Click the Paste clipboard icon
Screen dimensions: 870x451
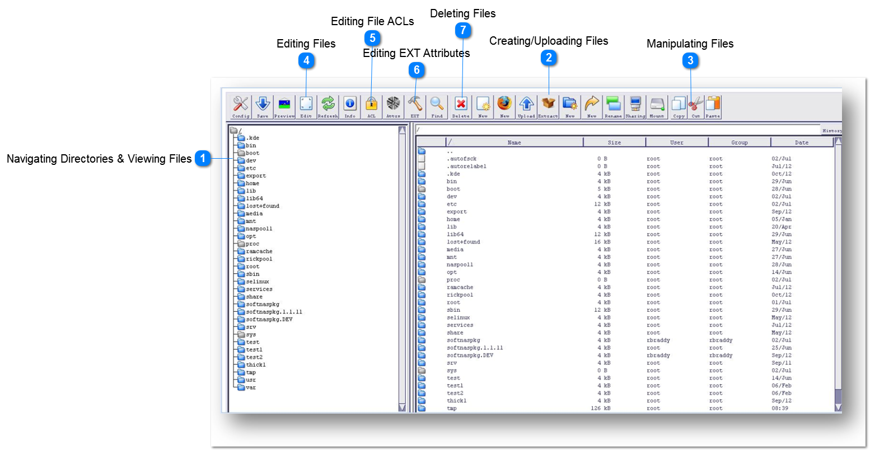pos(713,106)
